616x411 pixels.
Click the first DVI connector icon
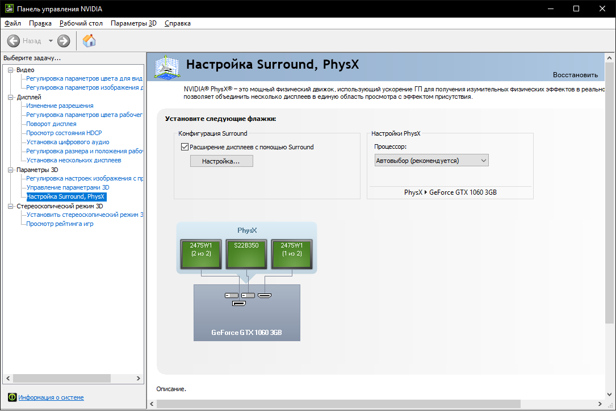232,295
